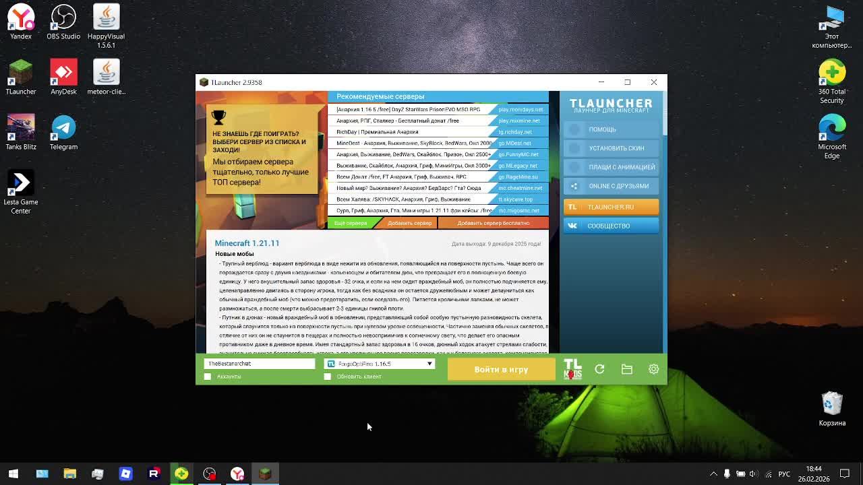
Task: Select server go.MDest.net
Action: pos(515,143)
